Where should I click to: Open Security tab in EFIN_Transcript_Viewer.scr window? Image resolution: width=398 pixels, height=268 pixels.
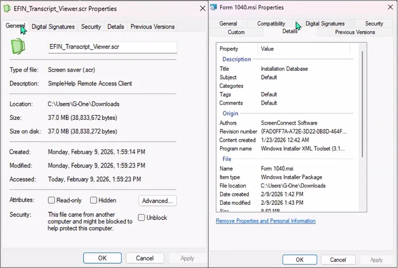coord(91,27)
